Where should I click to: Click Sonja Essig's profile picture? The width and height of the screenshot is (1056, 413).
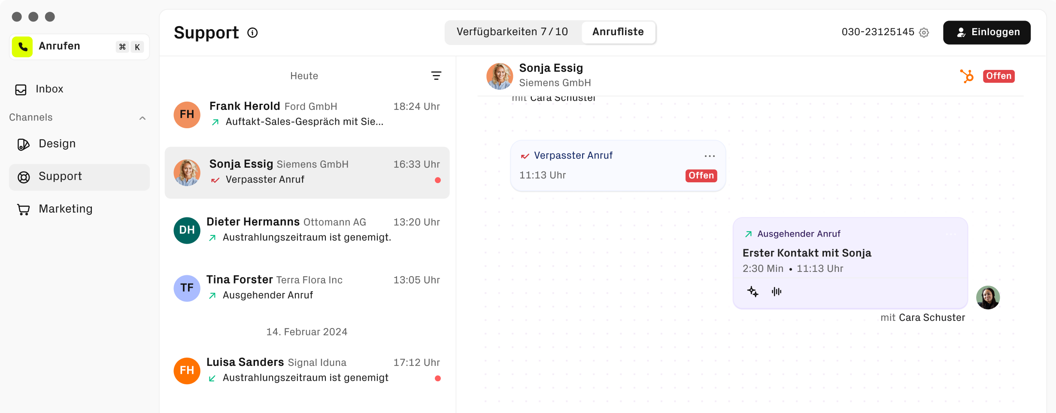pyautogui.click(x=499, y=76)
